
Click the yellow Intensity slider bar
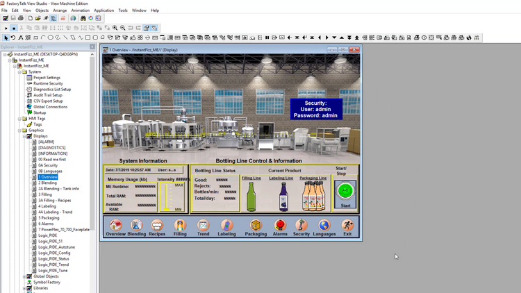pyautogui.click(x=165, y=197)
